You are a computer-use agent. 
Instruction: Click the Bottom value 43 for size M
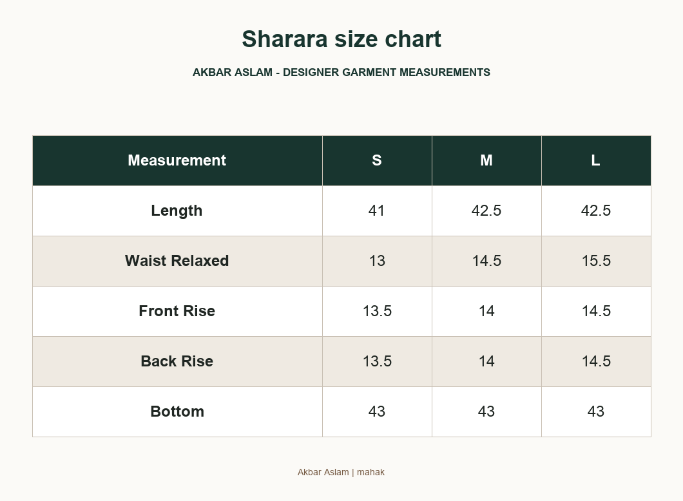[x=486, y=411]
